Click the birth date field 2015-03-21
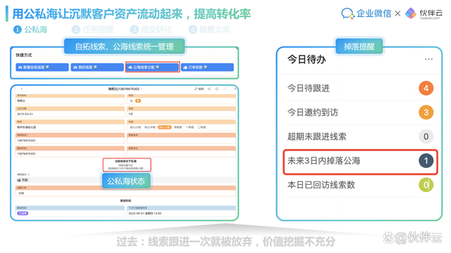451x253 pixels. [70, 114]
